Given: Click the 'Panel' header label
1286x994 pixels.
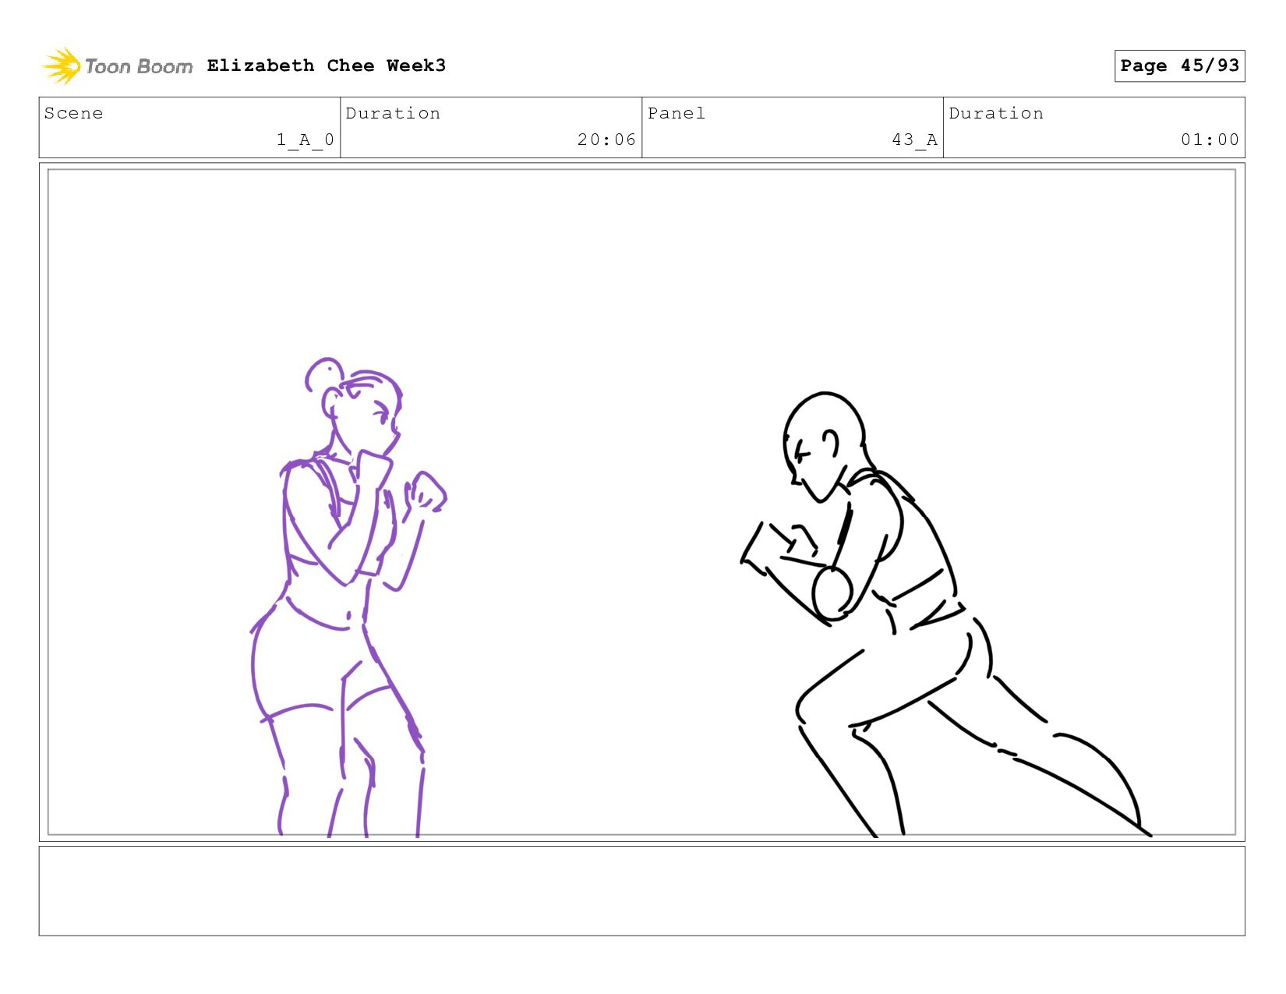Looking at the screenshot, I should (677, 113).
